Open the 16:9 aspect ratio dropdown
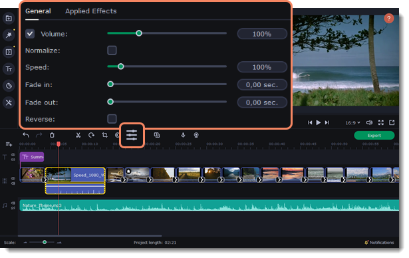Image resolution: width=409 pixels, height=258 pixels. (352, 122)
